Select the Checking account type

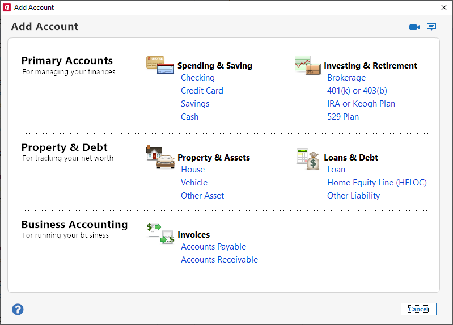[198, 78]
